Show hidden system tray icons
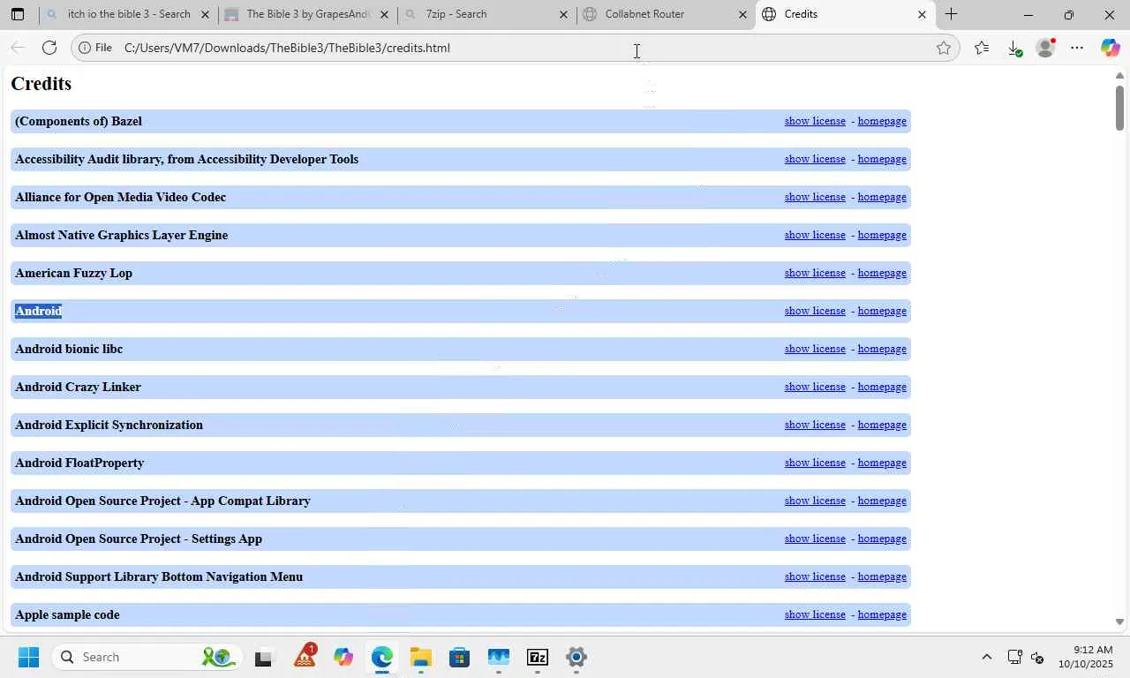The width and height of the screenshot is (1130, 678). tap(987, 657)
